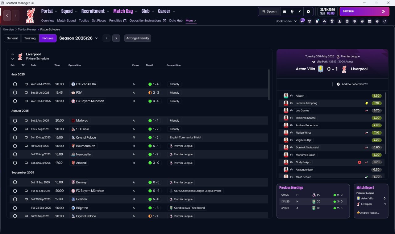Open the Match Report card
Image resolution: width=395 pixels, height=234 pixels.
[371, 201]
